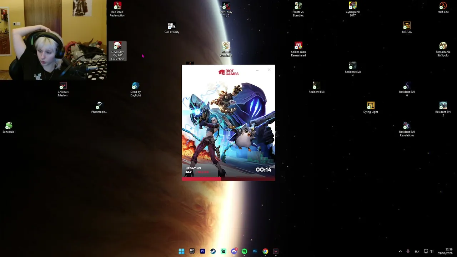Click the Chleba s Maslom desktop shortcut

[x=63, y=89]
